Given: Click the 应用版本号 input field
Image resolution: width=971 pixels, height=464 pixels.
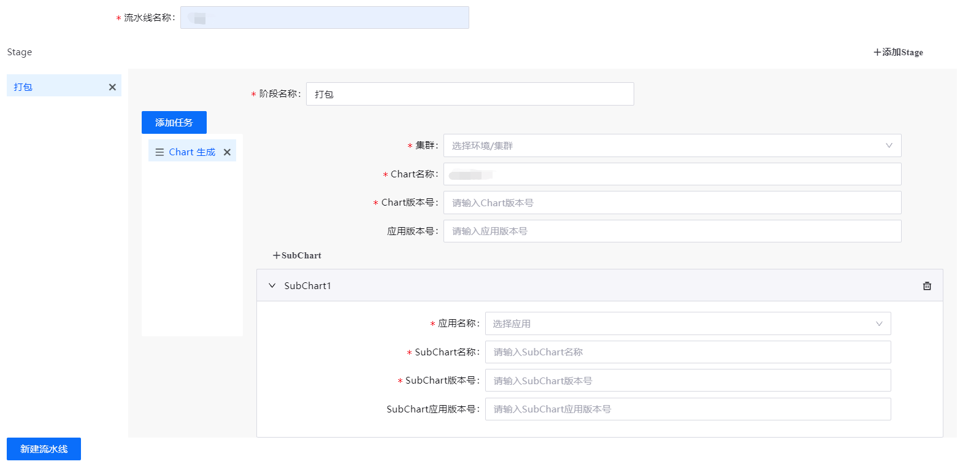Looking at the screenshot, I should [672, 231].
